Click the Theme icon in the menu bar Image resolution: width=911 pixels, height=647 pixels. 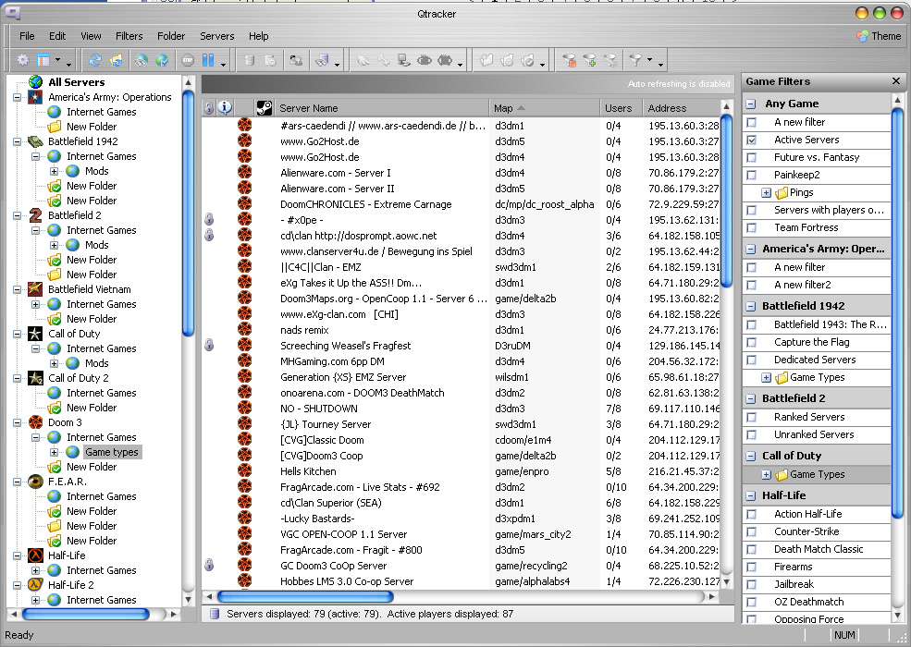863,36
